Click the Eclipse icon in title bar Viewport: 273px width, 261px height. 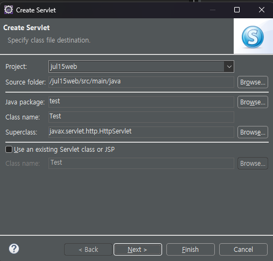[x=9, y=10]
